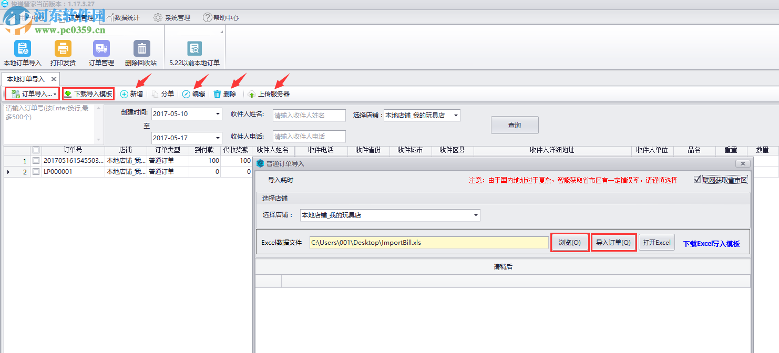Image resolution: width=779 pixels, height=353 pixels.
Task: Click the 上传服务器 upload icon
Action: 252,94
